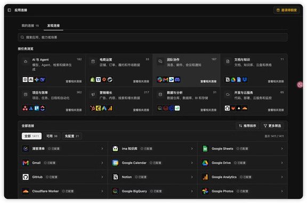Click 查看相关连接 in 项目与效率 card
Viewport: 307px width, 203px height.
pyautogui.click(x=74, y=110)
